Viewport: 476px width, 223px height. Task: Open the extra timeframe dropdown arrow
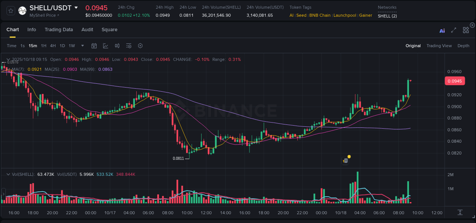pyautogui.click(x=82, y=45)
